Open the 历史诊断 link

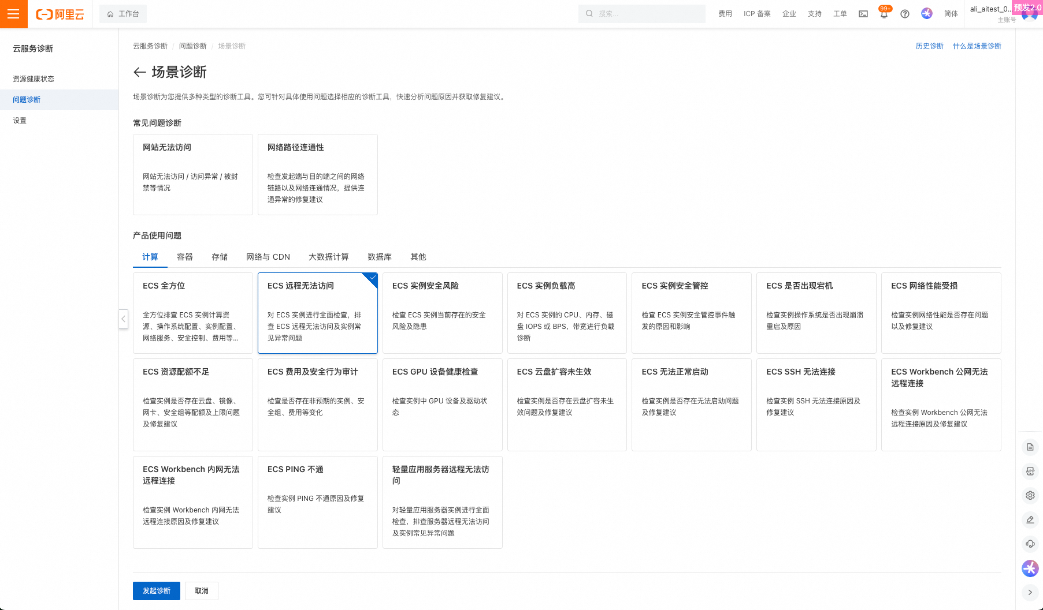tap(929, 46)
